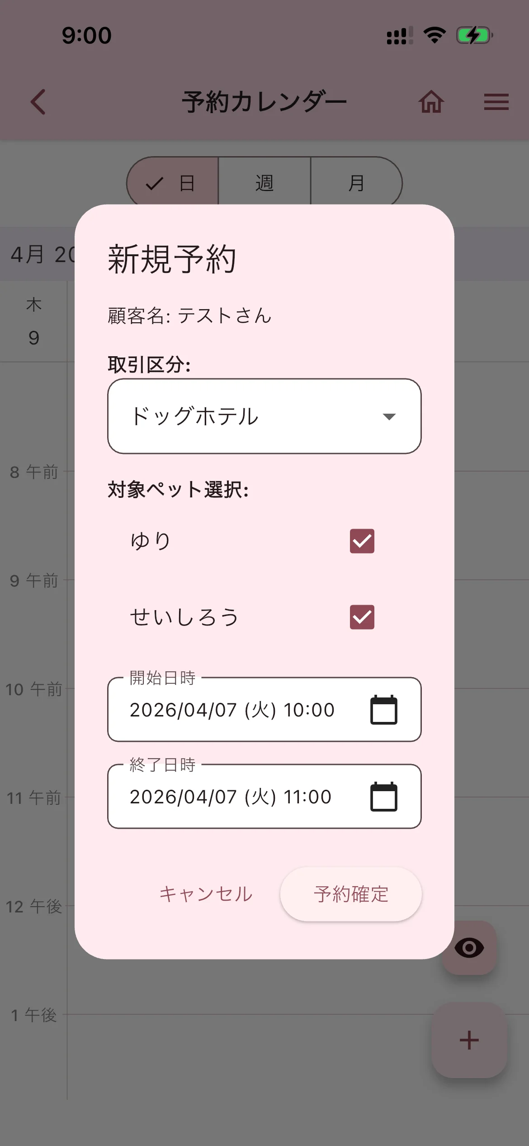Tap the battery status icon
The width and height of the screenshot is (529, 1146).
pyautogui.click(x=474, y=35)
